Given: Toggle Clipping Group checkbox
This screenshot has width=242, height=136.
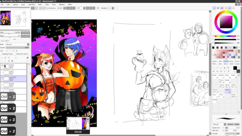Looking at the screenshot, I should [x=1, y=54].
